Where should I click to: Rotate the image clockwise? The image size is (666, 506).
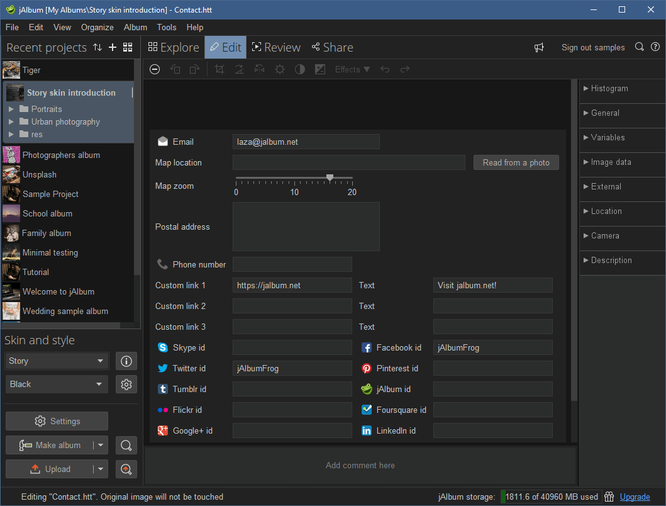[x=195, y=69]
